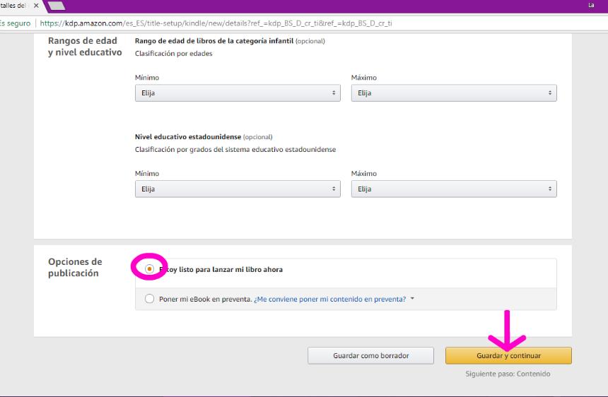Viewport: 608px width, 397px height.
Task: Click the 'Siguiente paso: Contenido' text
Action: click(508, 374)
